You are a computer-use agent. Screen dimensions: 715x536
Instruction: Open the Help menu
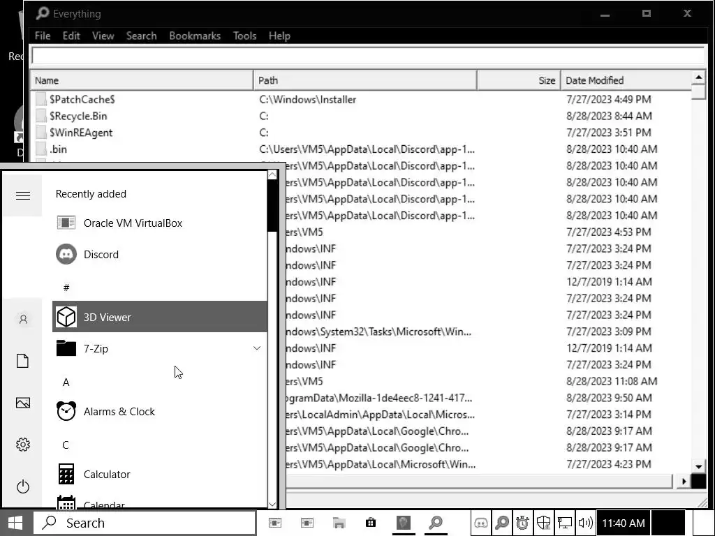[x=279, y=36]
